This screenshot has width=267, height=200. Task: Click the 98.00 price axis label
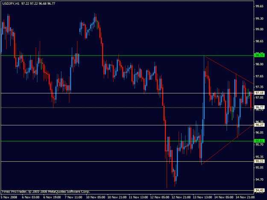pyautogui.click(x=259, y=64)
